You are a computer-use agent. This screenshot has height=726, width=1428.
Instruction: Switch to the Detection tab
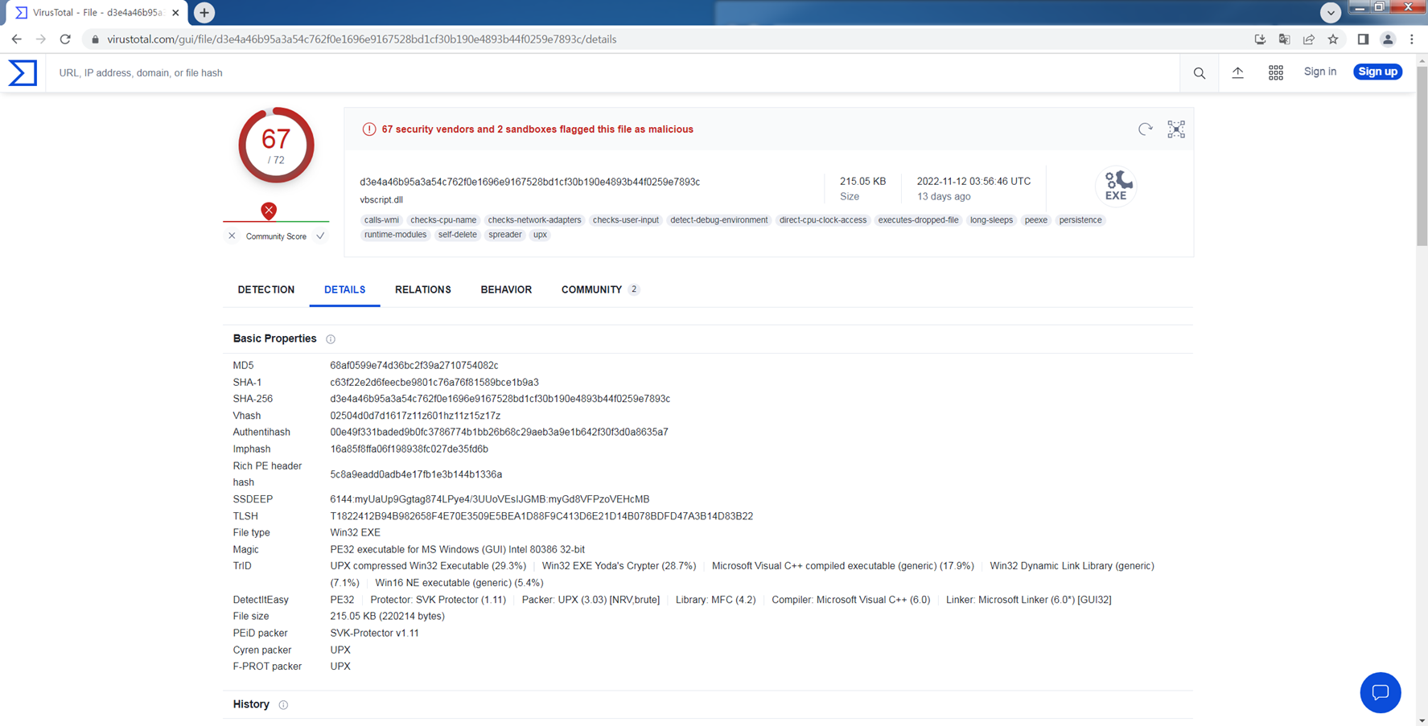[x=266, y=289]
